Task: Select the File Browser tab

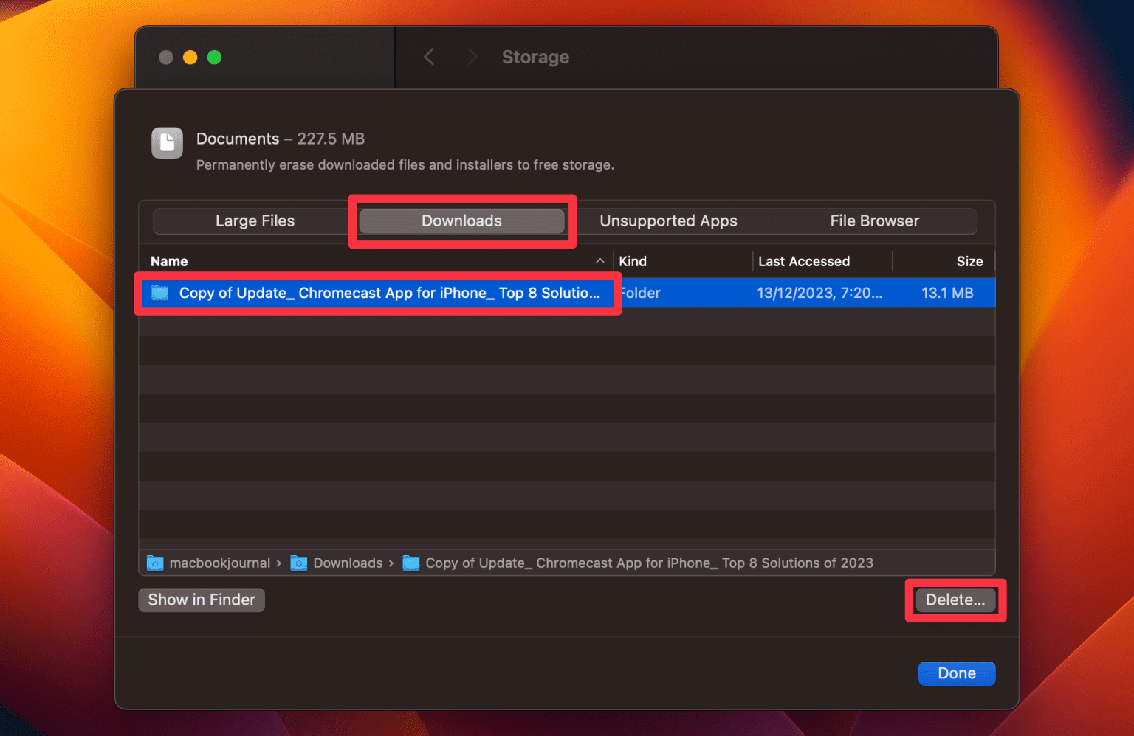Action: click(874, 221)
